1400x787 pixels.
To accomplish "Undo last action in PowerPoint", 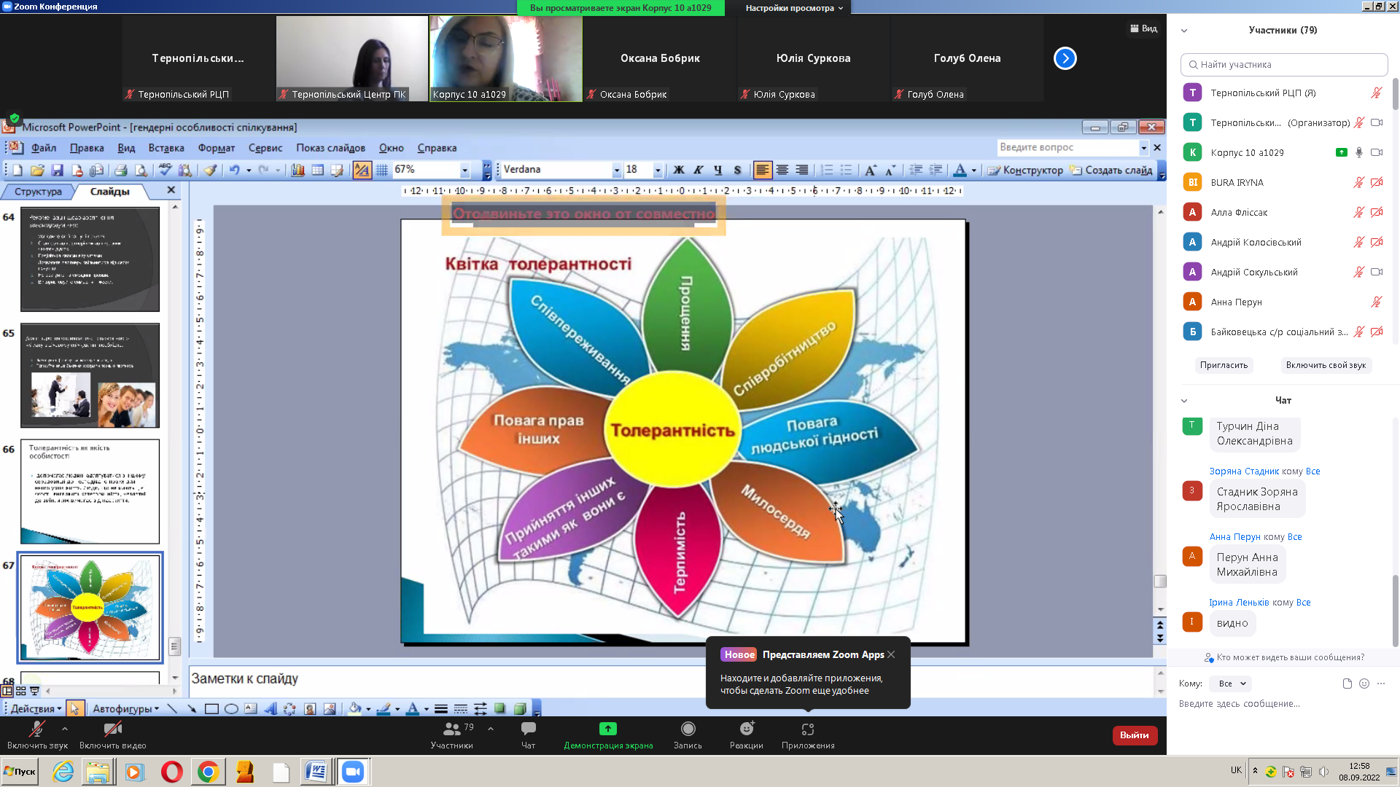I will [234, 170].
